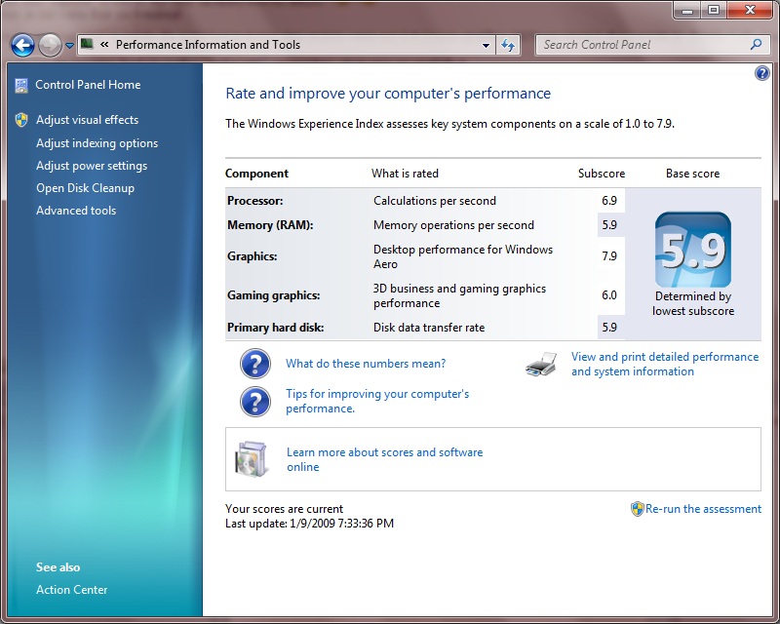The height and width of the screenshot is (624, 780).
Task: Open Adjust indexing options
Action: [97, 143]
